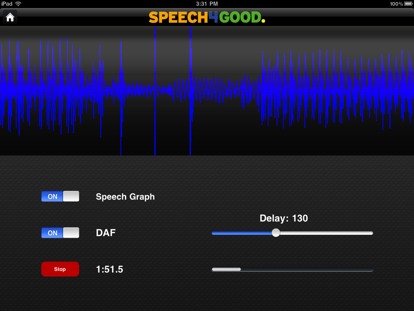
Task: Tap the Home icon in the top-left corner
Action: pyautogui.click(x=9, y=17)
